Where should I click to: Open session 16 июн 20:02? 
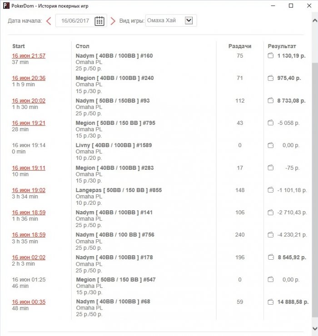(x=29, y=101)
